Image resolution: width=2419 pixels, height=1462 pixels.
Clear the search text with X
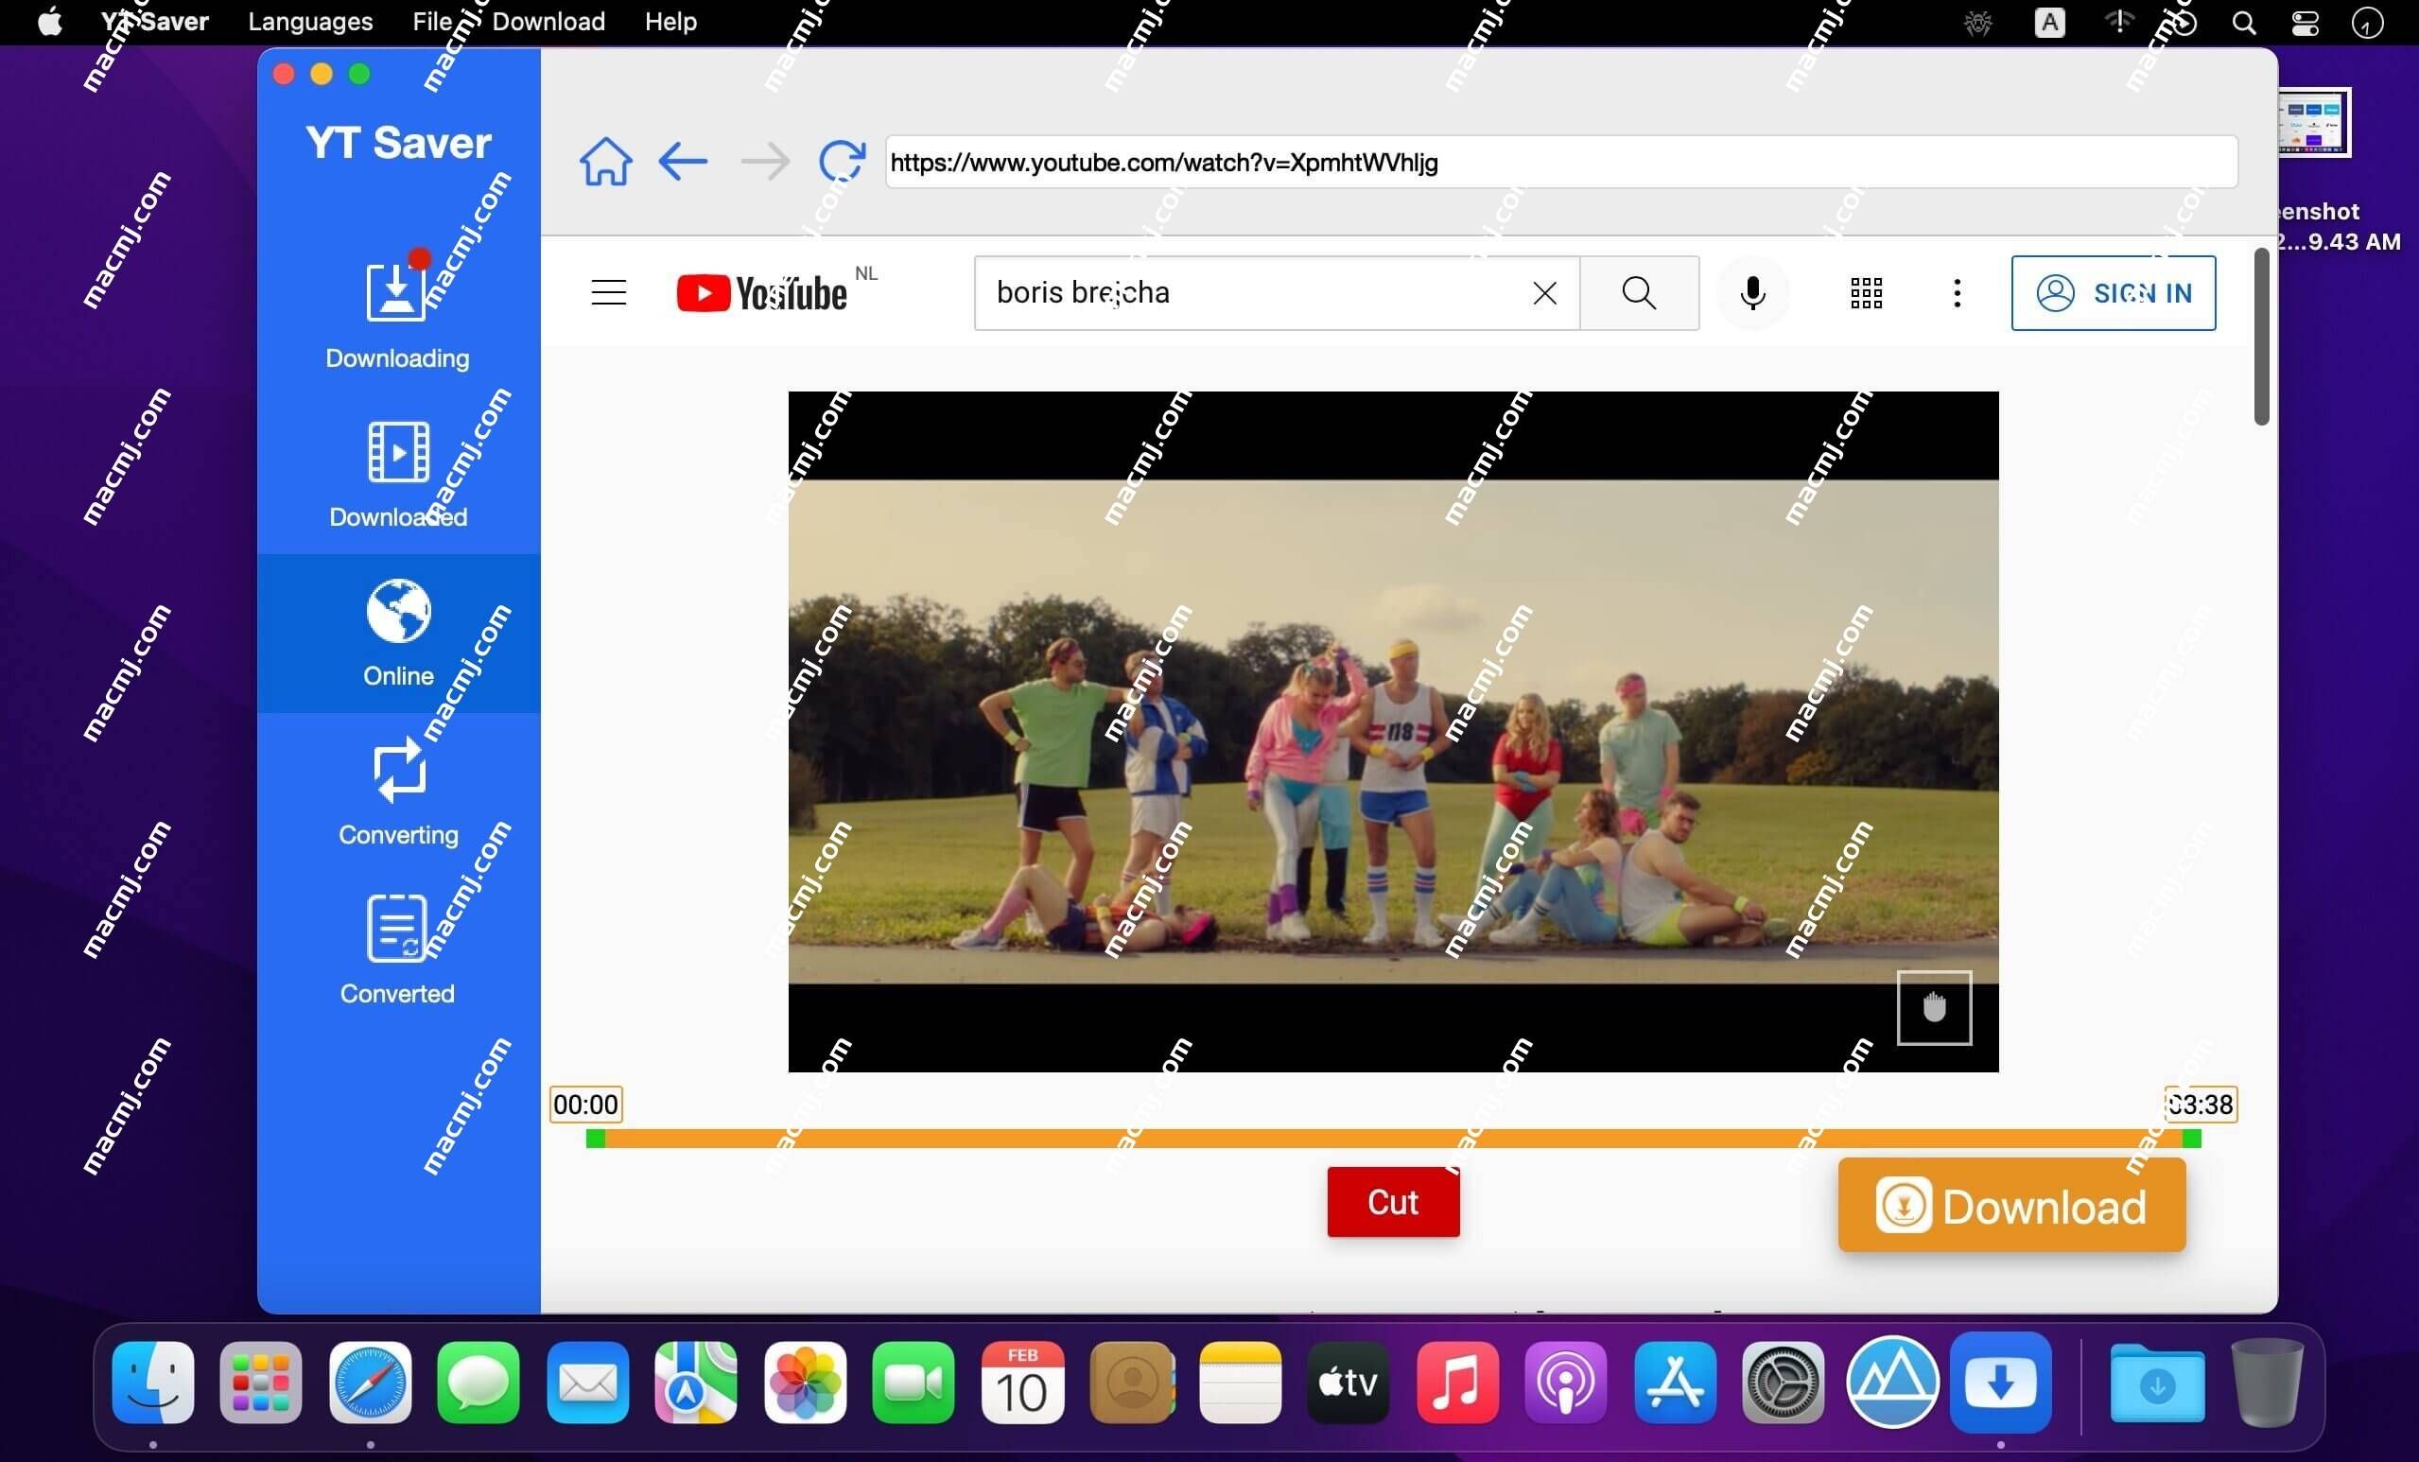[1544, 292]
